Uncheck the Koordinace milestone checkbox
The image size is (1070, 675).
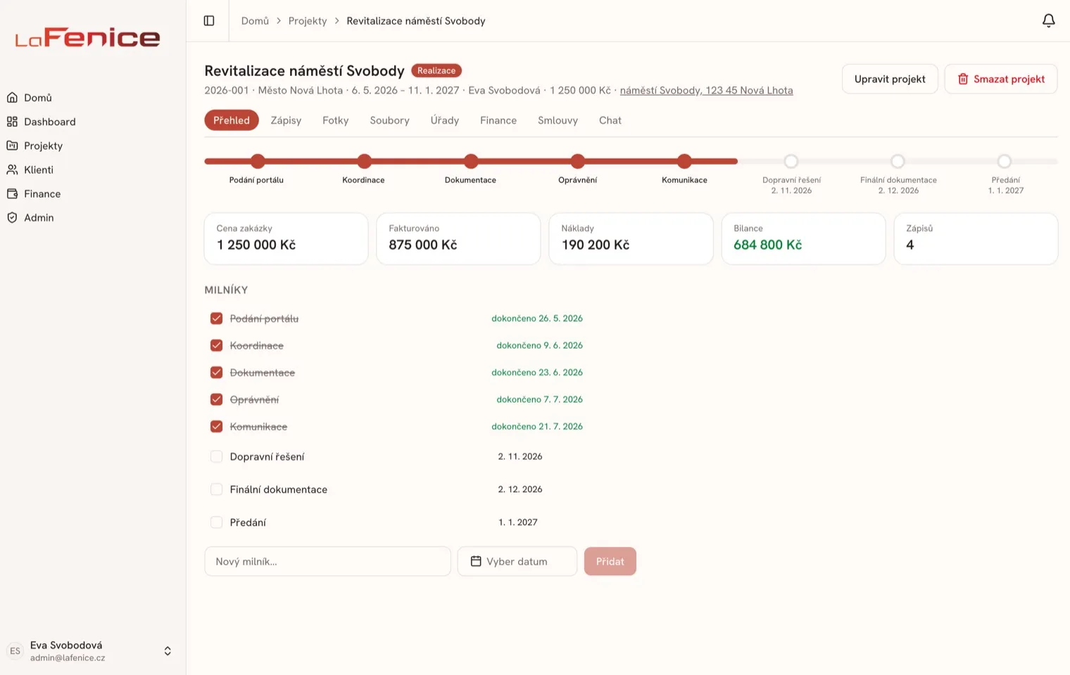(x=216, y=345)
